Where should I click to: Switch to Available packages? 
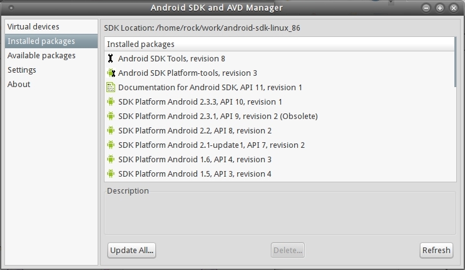(51, 56)
